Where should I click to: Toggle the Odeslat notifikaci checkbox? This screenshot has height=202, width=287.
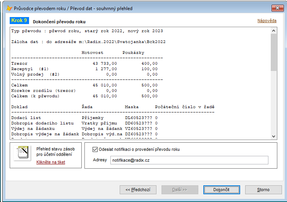pyautogui.click(x=96, y=149)
